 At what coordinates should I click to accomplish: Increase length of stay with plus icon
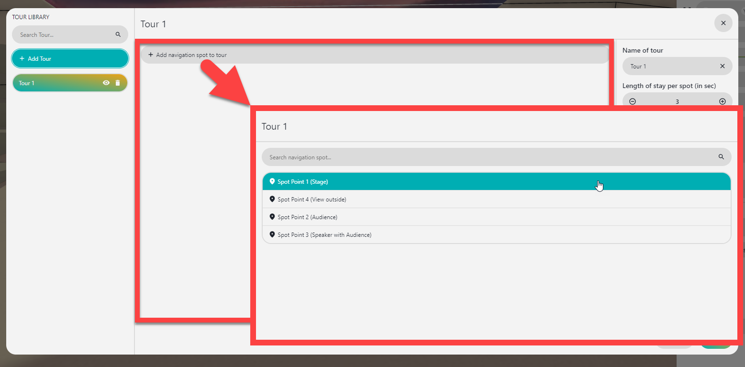[x=722, y=101]
